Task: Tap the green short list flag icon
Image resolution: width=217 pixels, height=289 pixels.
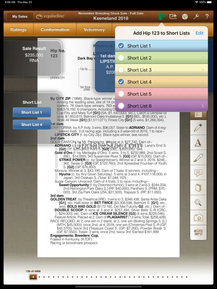Action: [161, 16]
